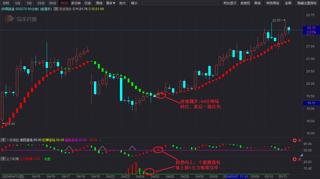Image resolution: width=320 pixels, height=179 pixels.
Task: Select the 5分 period tab
Action: coord(29,3)
